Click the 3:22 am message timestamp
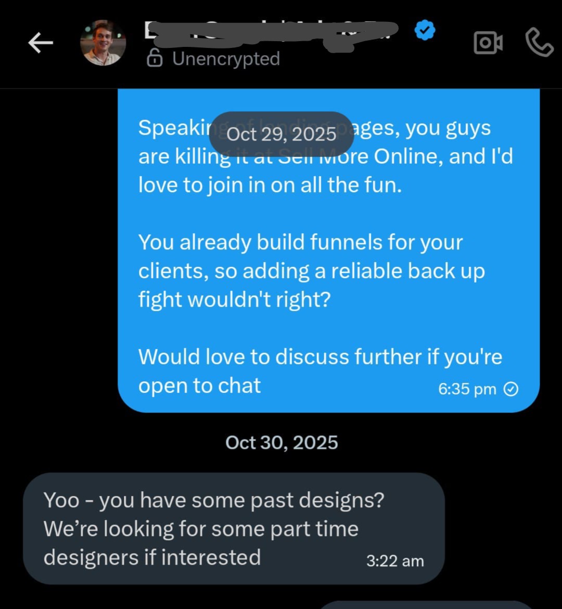Image resolution: width=562 pixels, height=609 pixels. click(395, 561)
